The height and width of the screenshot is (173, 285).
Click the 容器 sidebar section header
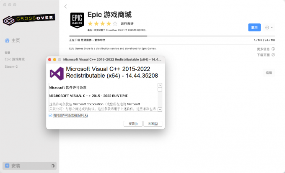(7, 53)
